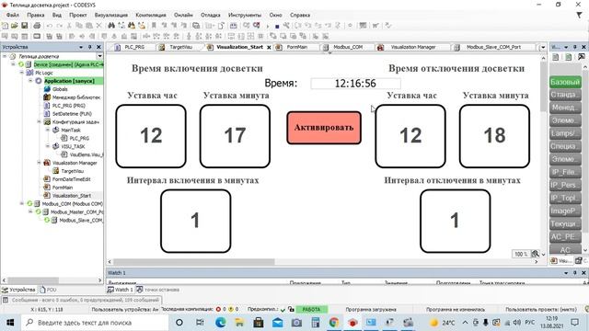The height and width of the screenshot is (331, 589).
Task: Open Microsoft Edge from taskbar
Action: pyautogui.click(x=221, y=323)
